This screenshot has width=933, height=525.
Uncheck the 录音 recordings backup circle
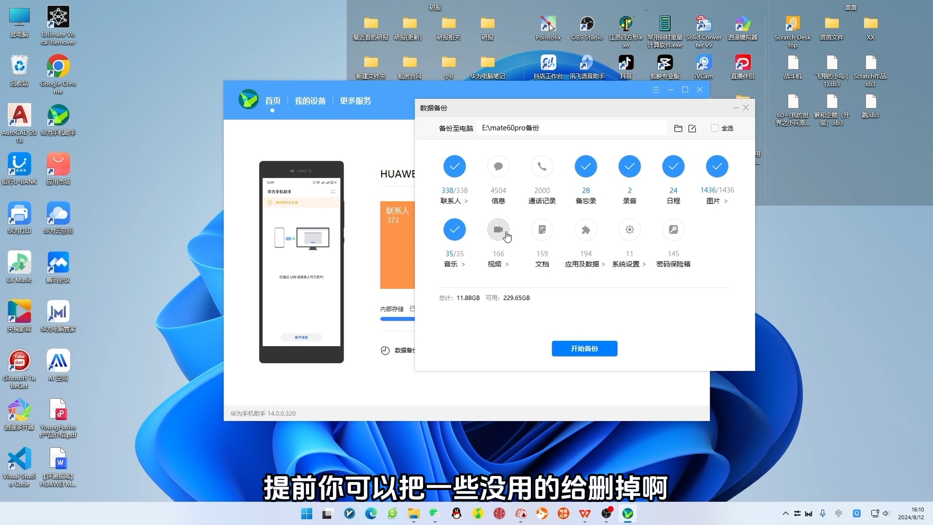(x=629, y=167)
